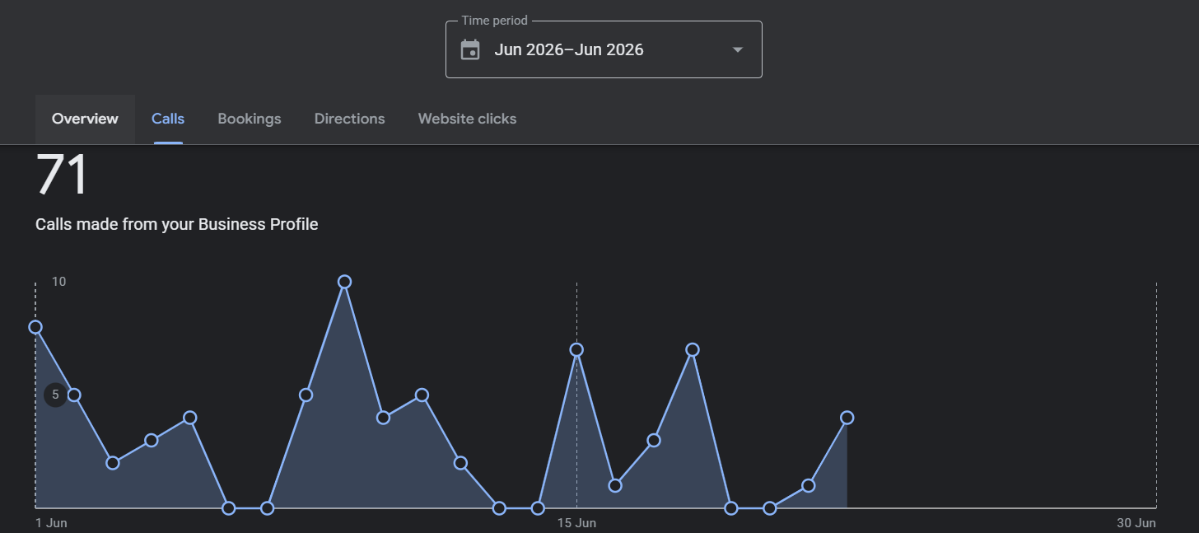Click the "15 Jun" x-axis label

coord(576,523)
